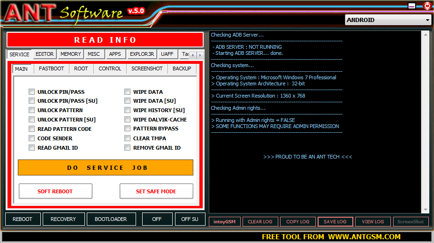Select the MAIN sub-tab

pyautogui.click(x=21, y=69)
